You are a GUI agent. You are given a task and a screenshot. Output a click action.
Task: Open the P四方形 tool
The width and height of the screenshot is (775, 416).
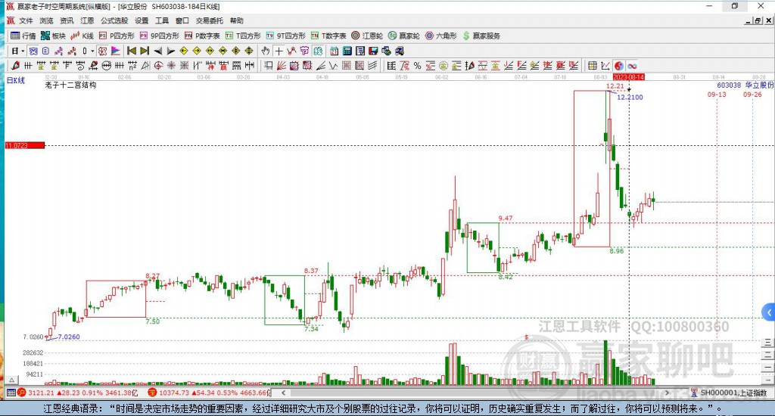[117, 36]
